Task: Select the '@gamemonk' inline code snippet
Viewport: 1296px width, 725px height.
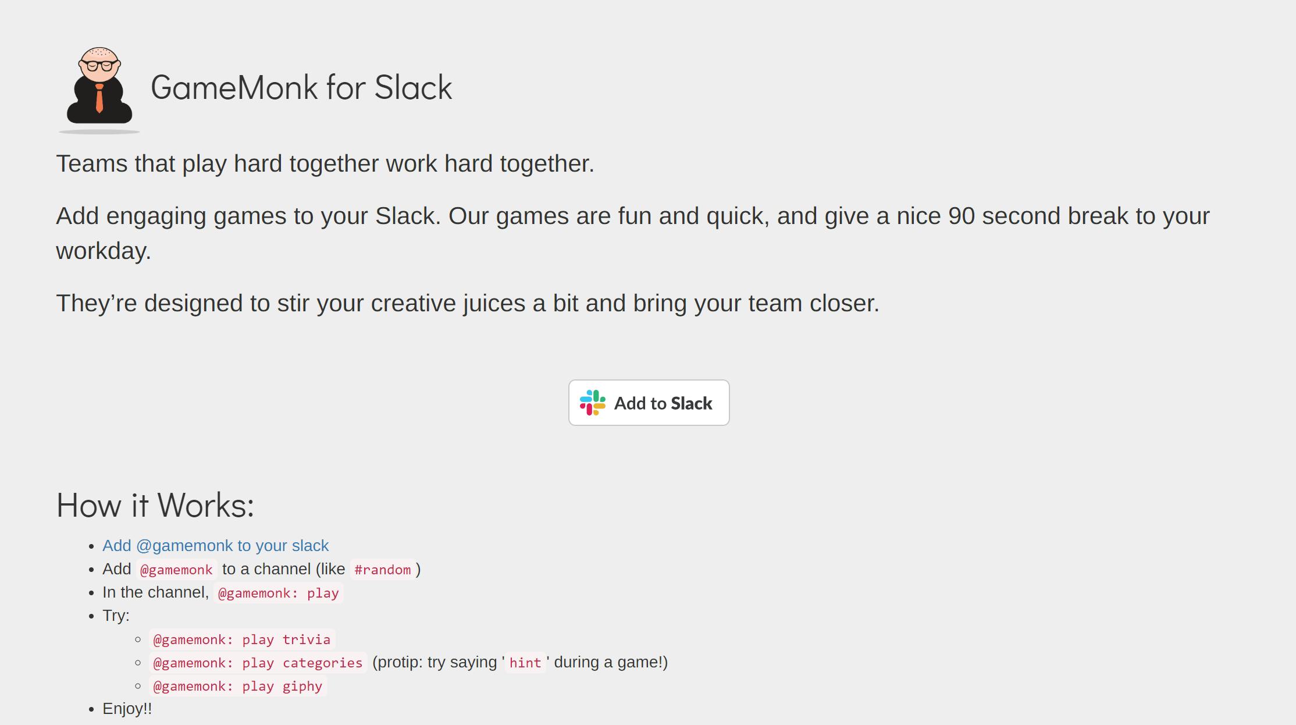Action: point(176,569)
